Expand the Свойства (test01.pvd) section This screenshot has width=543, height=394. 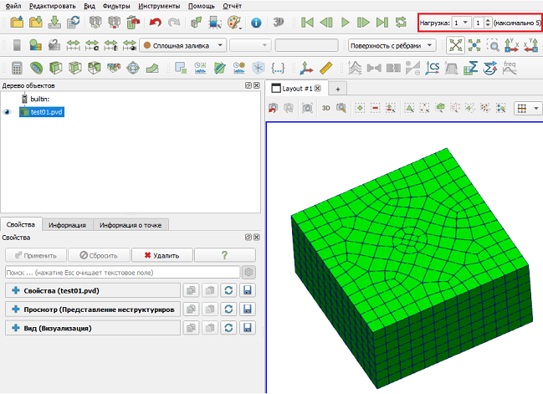pyautogui.click(x=93, y=290)
